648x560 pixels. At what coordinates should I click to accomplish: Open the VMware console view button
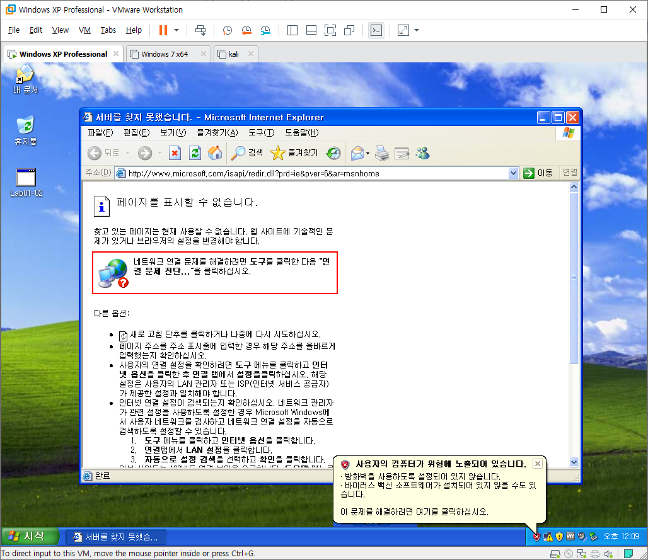pyautogui.click(x=376, y=30)
